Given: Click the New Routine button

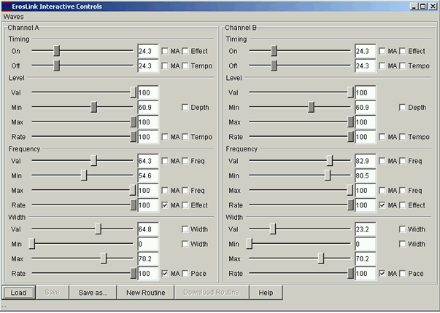Looking at the screenshot, I should [x=146, y=293].
